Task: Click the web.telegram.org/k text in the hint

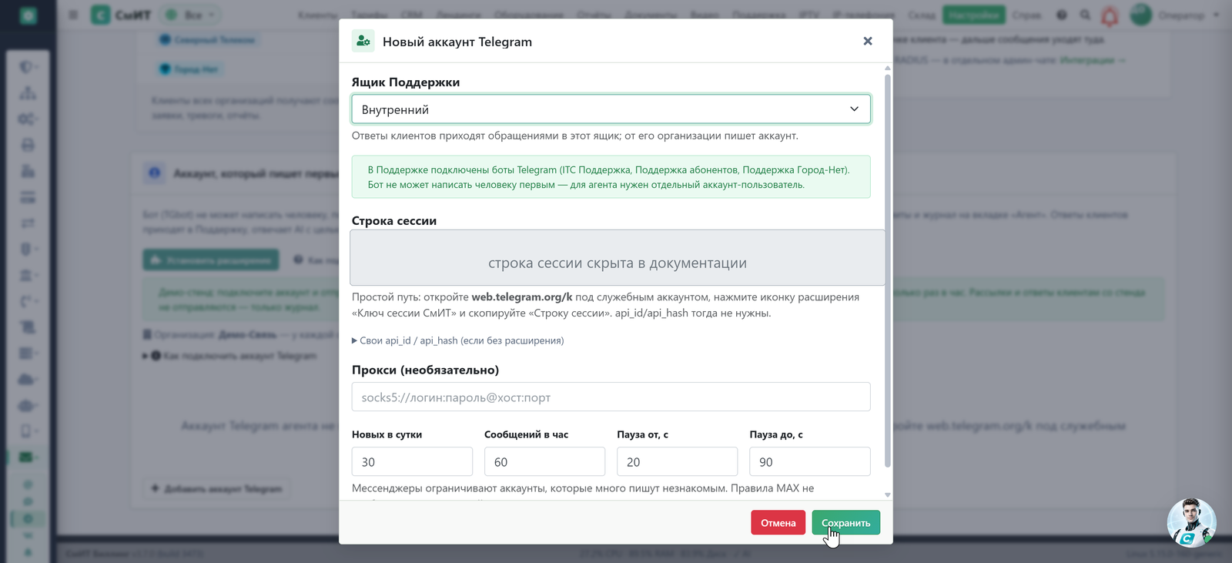Action: (x=522, y=297)
